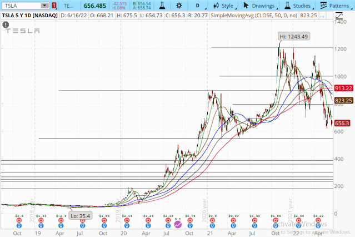The height and width of the screenshot is (237, 355).
Task: Click the 400 price axis label
Action: pos(339,159)
